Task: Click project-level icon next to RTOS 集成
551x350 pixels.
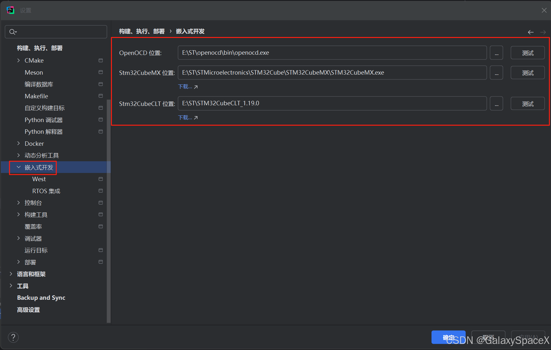Action: pyautogui.click(x=101, y=191)
